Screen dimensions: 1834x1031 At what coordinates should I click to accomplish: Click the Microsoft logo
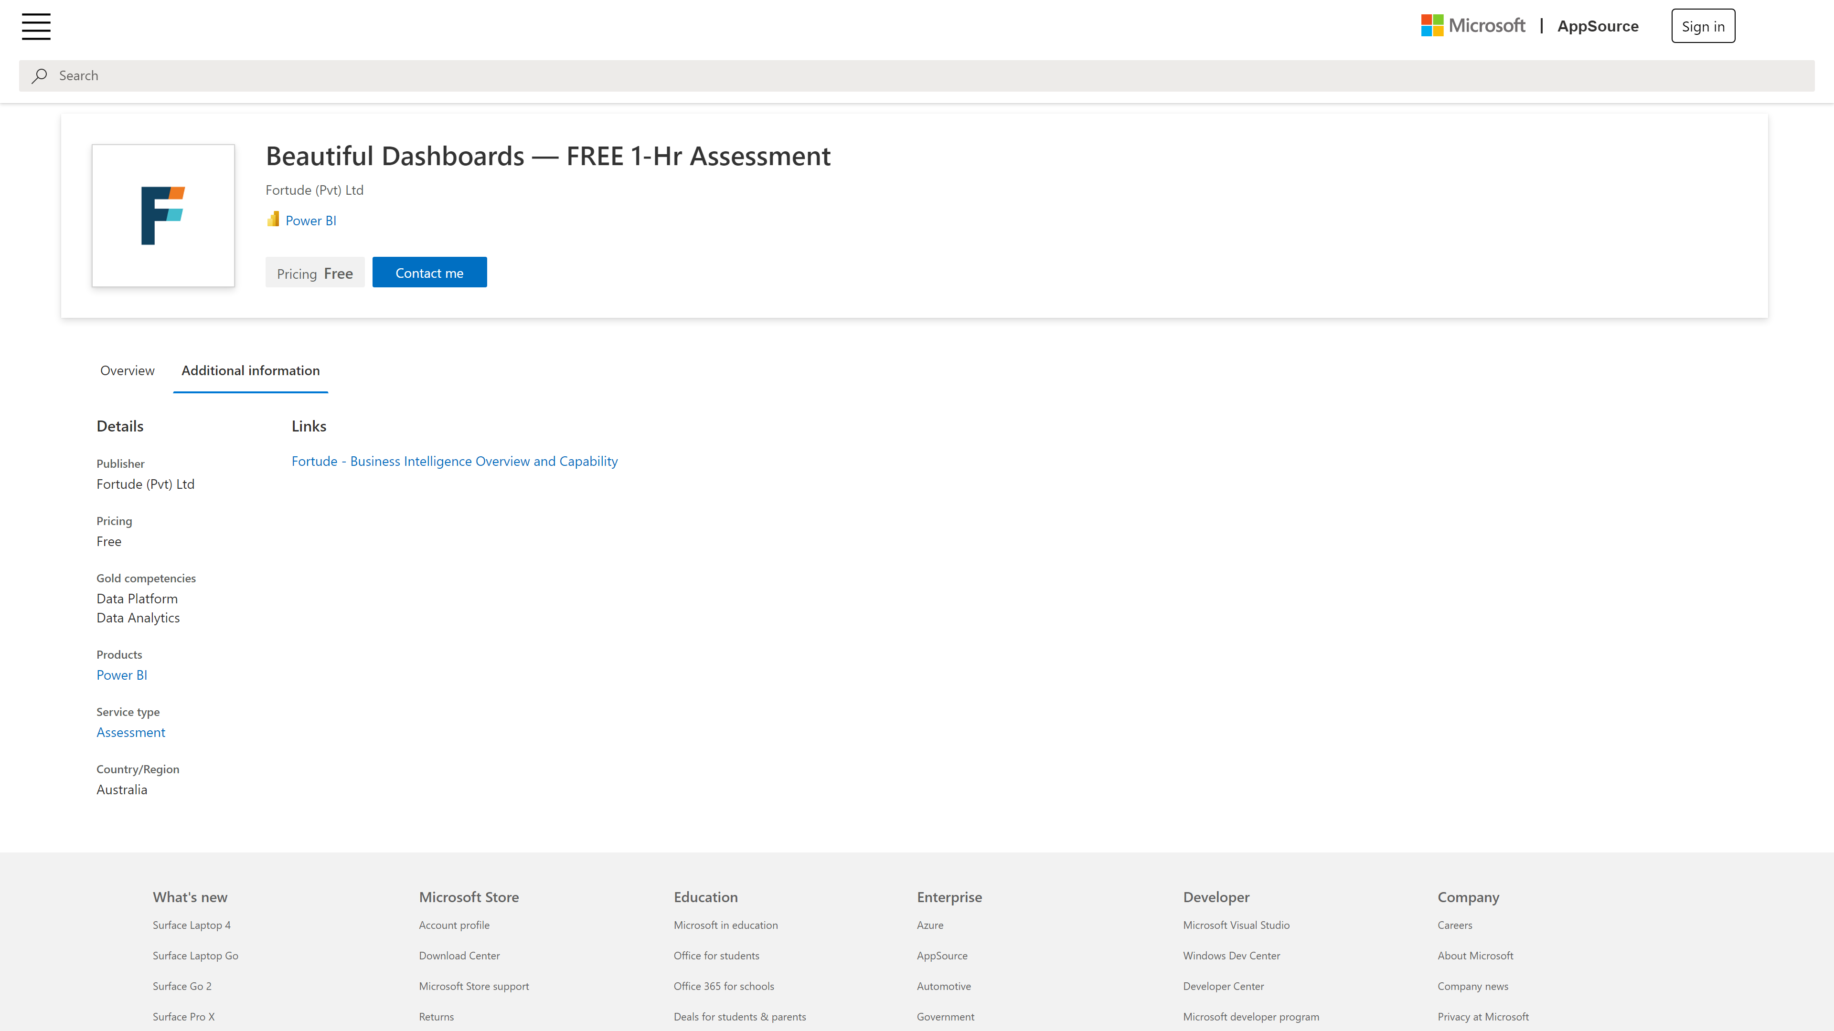(x=1473, y=26)
